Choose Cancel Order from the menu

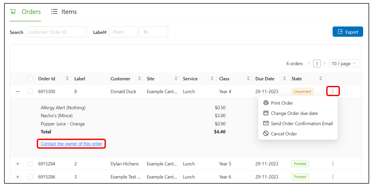point(284,134)
